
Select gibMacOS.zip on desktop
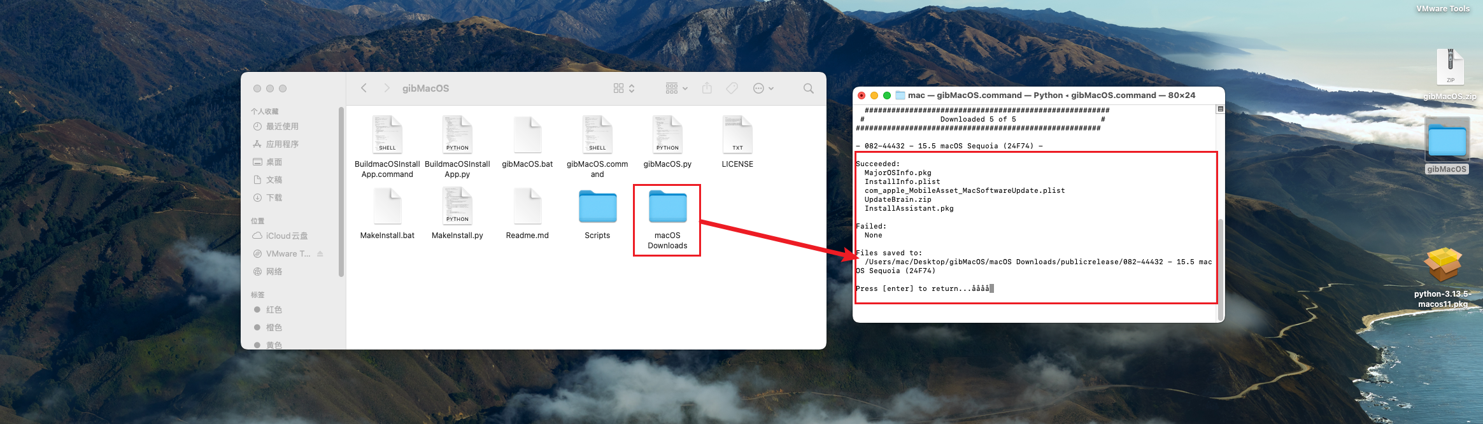1450,67
